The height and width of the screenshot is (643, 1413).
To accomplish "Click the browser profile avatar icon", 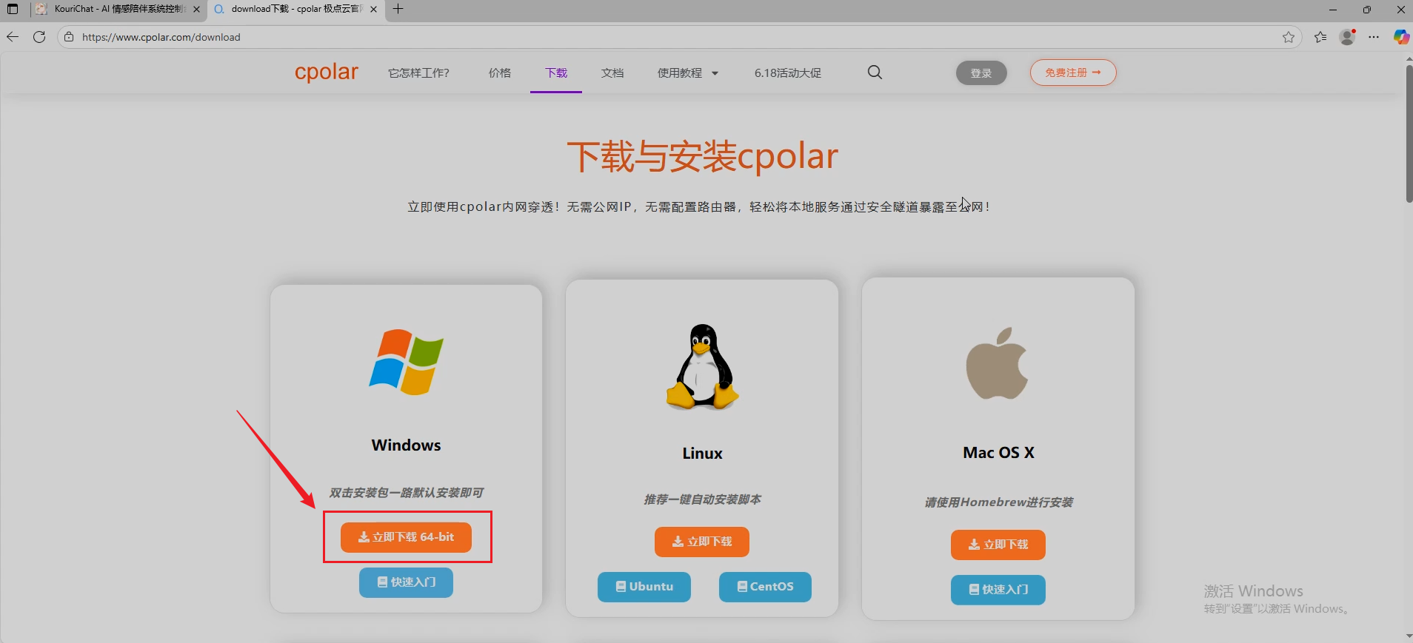I will click(x=1347, y=37).
